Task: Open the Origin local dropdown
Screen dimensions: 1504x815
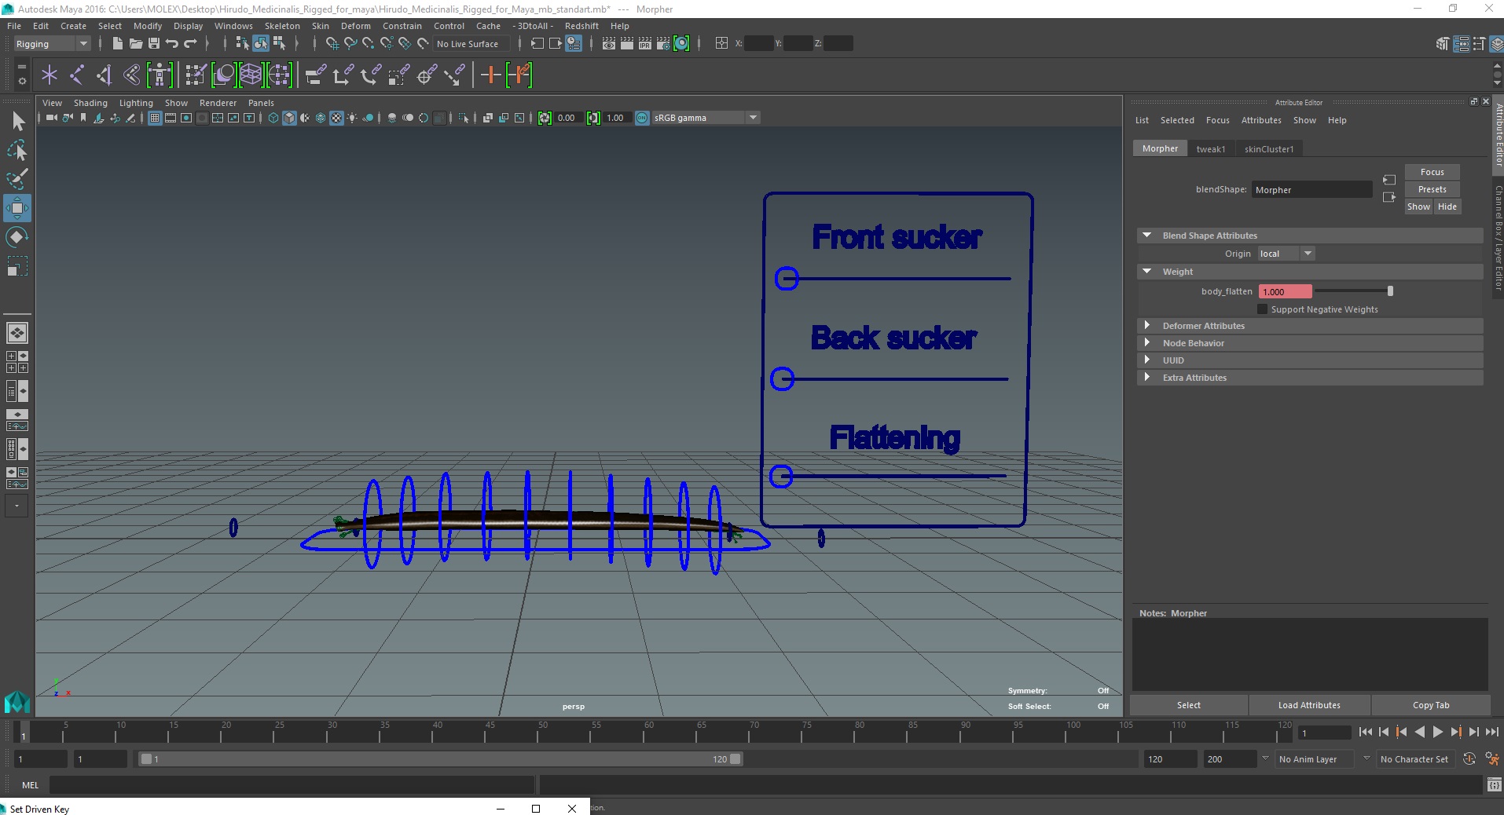Action: pos(1286,254)
